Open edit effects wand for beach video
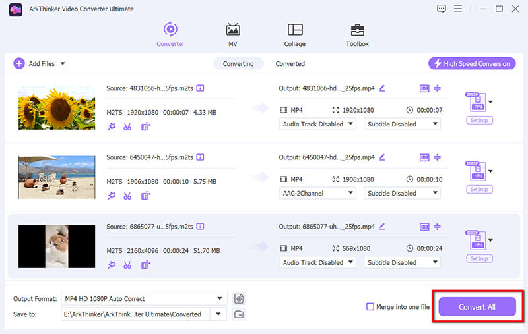Screen dimensions: 528x334 pyautogui.click(x=112, y=196)
